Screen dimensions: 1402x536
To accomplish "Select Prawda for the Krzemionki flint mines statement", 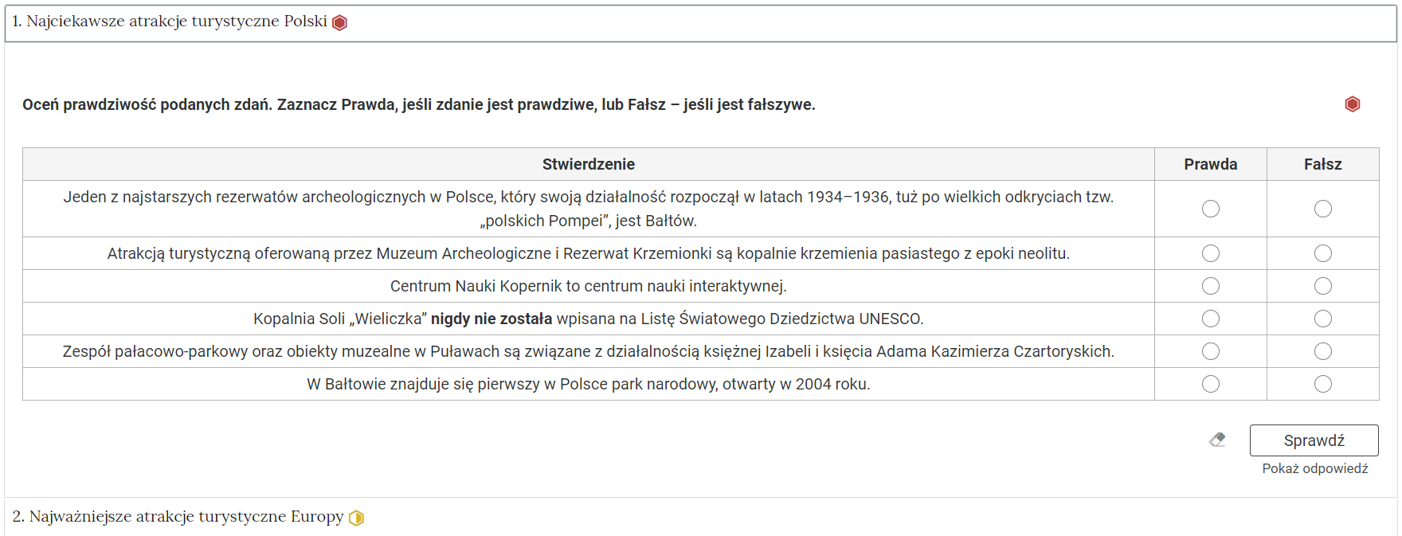I will [x=1210, y=253].
